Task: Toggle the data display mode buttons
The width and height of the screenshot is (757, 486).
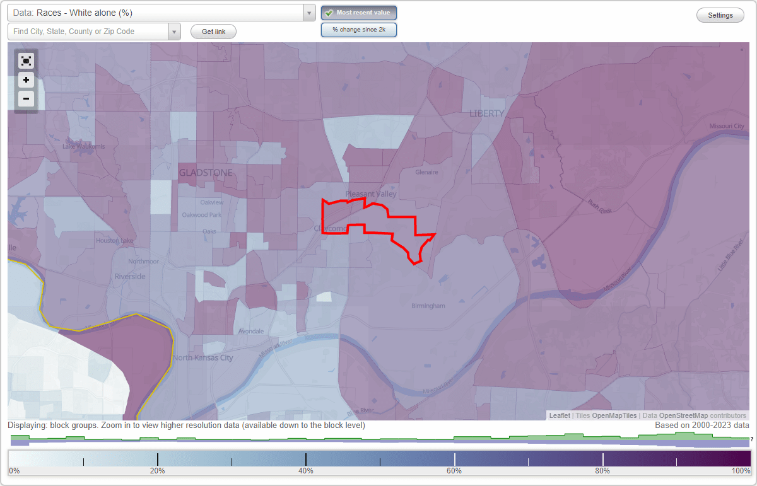Action: (x=358, y=21)
